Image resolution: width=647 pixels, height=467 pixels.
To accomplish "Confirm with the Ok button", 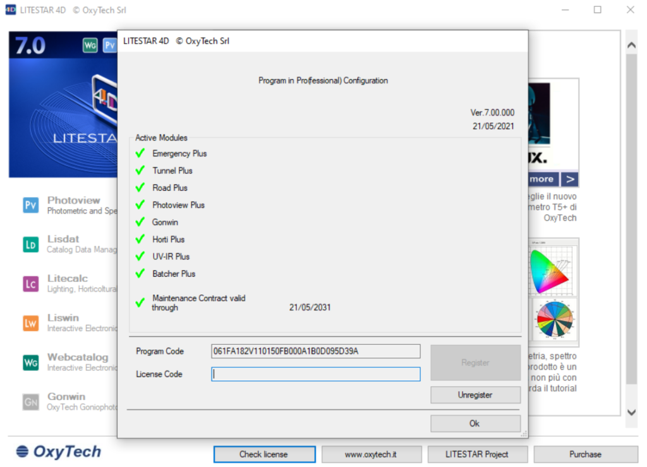I will pyautogui.click(x=475, y=423).
